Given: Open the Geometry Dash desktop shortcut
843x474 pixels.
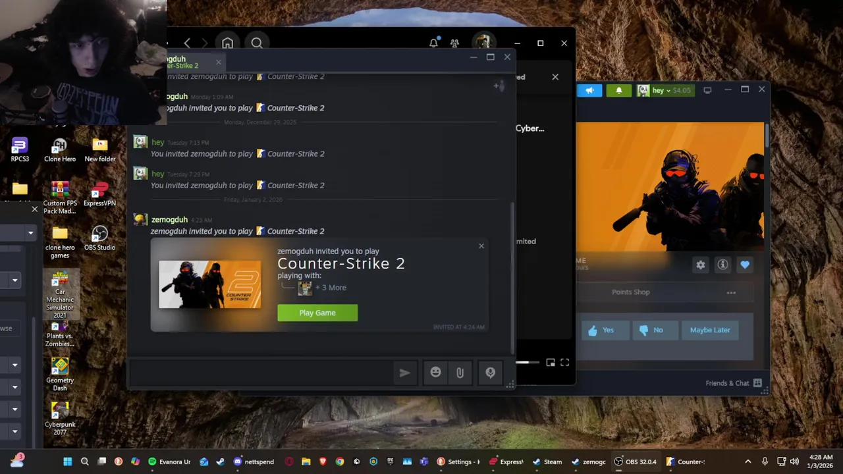Looking at the screenshot, I should tap(60, 374).
